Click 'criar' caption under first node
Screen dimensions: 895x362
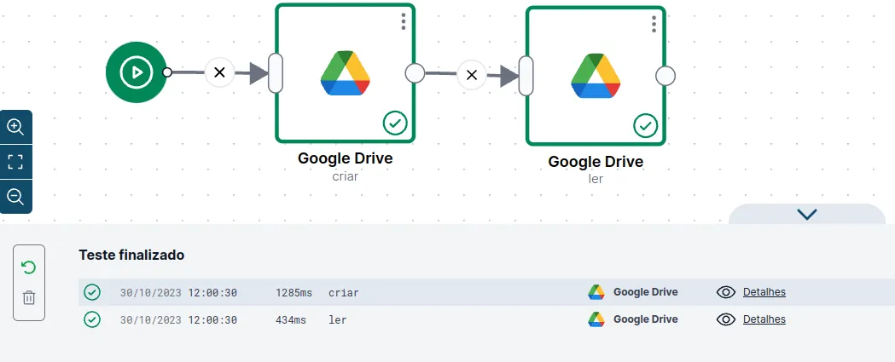coord(346,176)
